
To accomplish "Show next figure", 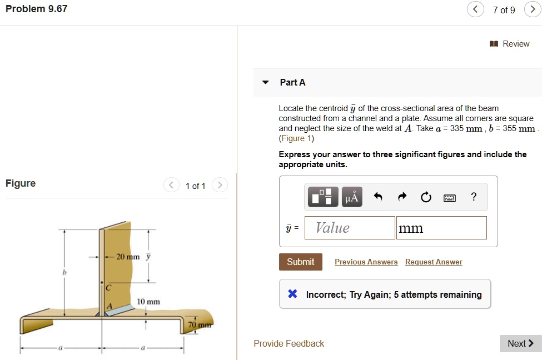I will point(220,185).
